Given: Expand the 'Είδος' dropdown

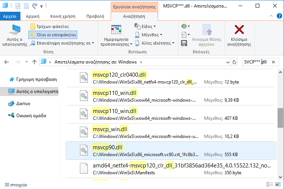Looking at the screenshot, I should [145, 26].
